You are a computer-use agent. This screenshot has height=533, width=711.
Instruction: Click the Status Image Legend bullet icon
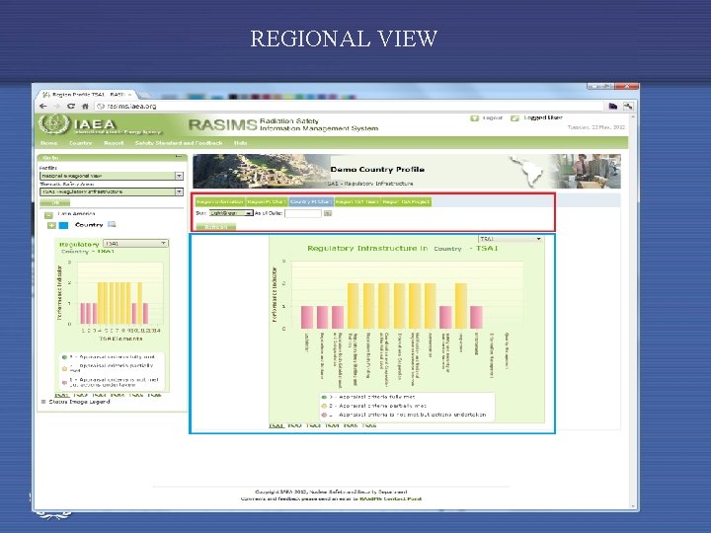43,402
